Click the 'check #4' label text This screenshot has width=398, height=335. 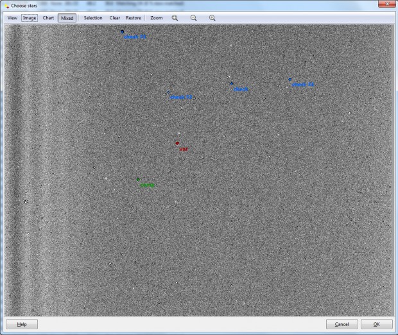(303, 85)
